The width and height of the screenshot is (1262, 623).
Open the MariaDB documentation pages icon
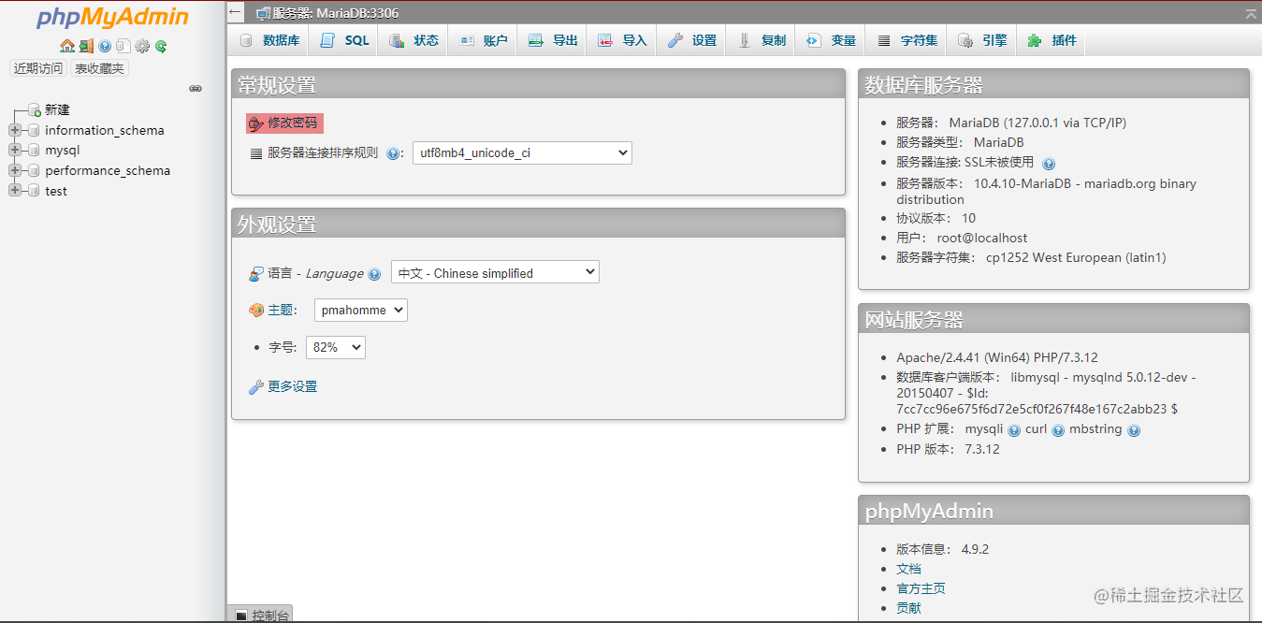tap(123, 46)
